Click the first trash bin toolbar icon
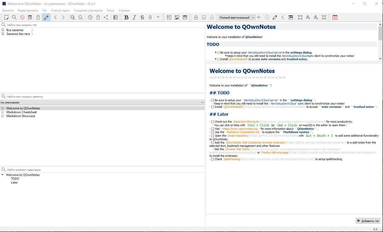This screenshot has width=383, height=232. pos(38,17)
